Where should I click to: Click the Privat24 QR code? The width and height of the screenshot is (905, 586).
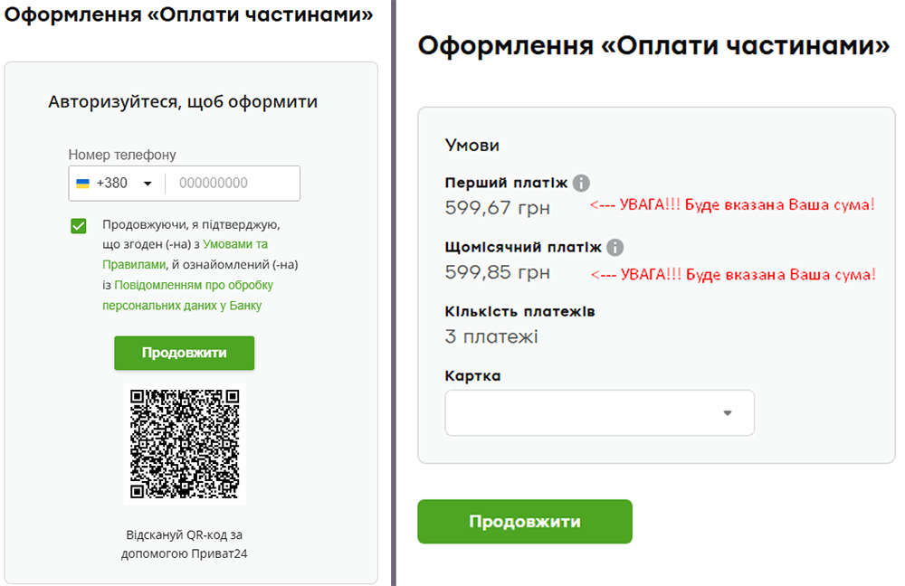pyautogui.click(x=184, y=442)
